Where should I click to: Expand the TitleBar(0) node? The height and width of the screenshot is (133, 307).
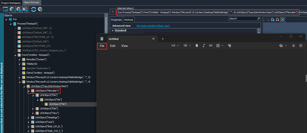[20, 64]
